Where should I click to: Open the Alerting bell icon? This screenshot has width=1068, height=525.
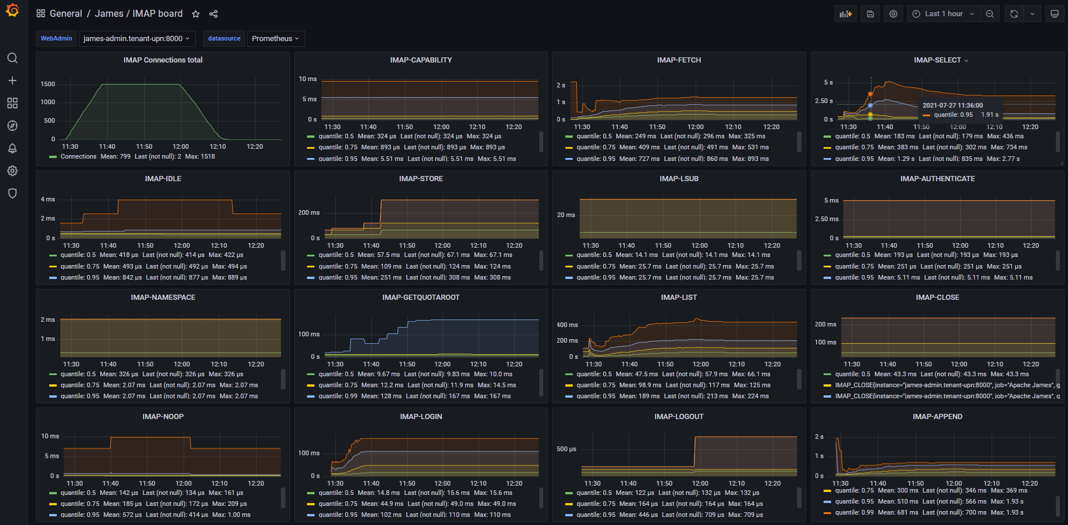pos(12,148)
